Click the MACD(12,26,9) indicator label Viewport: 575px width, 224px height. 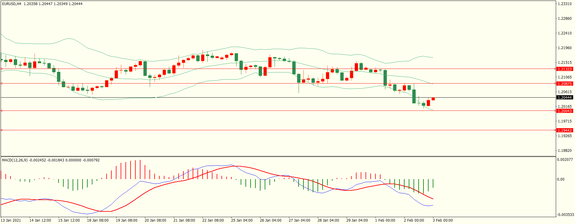tap(15, 160)
